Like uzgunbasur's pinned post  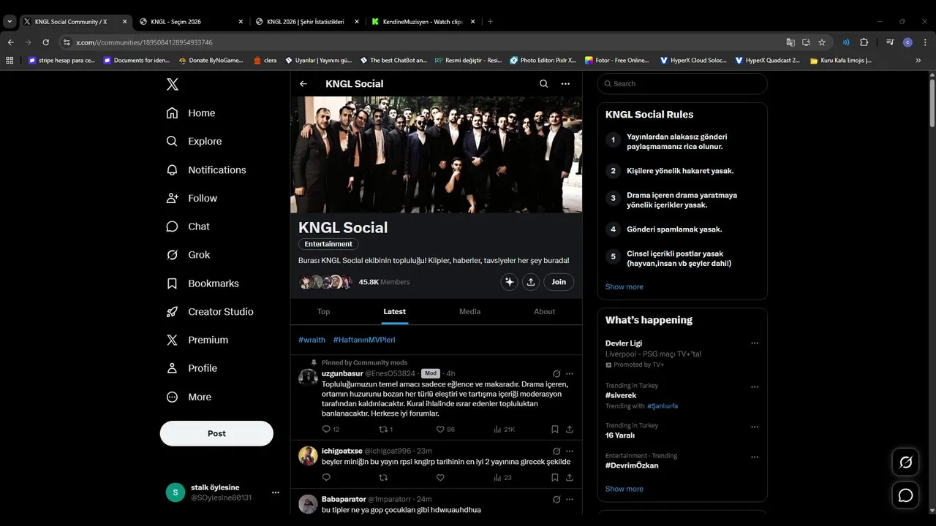coord(440,430)
